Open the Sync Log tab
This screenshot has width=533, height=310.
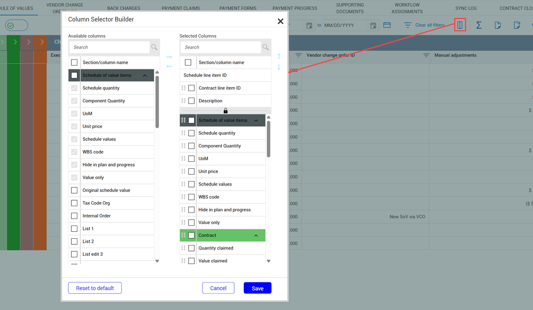tap(466, 8)
